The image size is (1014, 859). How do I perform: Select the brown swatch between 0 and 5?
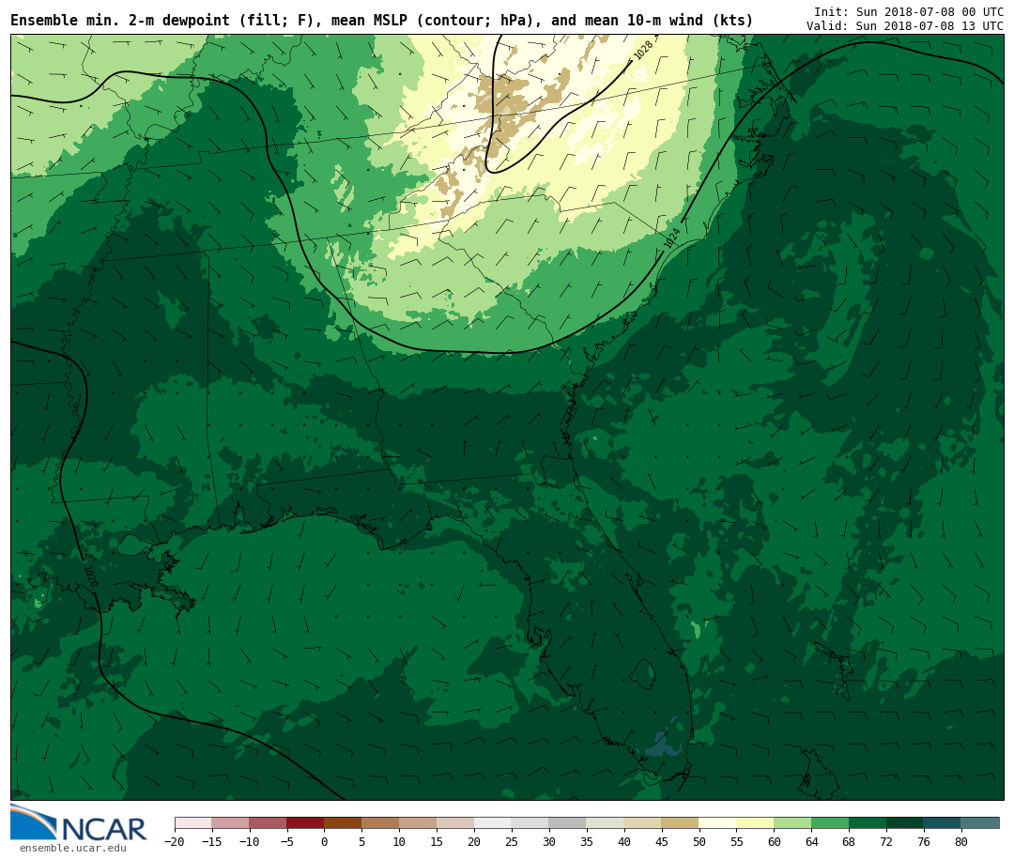(343, 822)
